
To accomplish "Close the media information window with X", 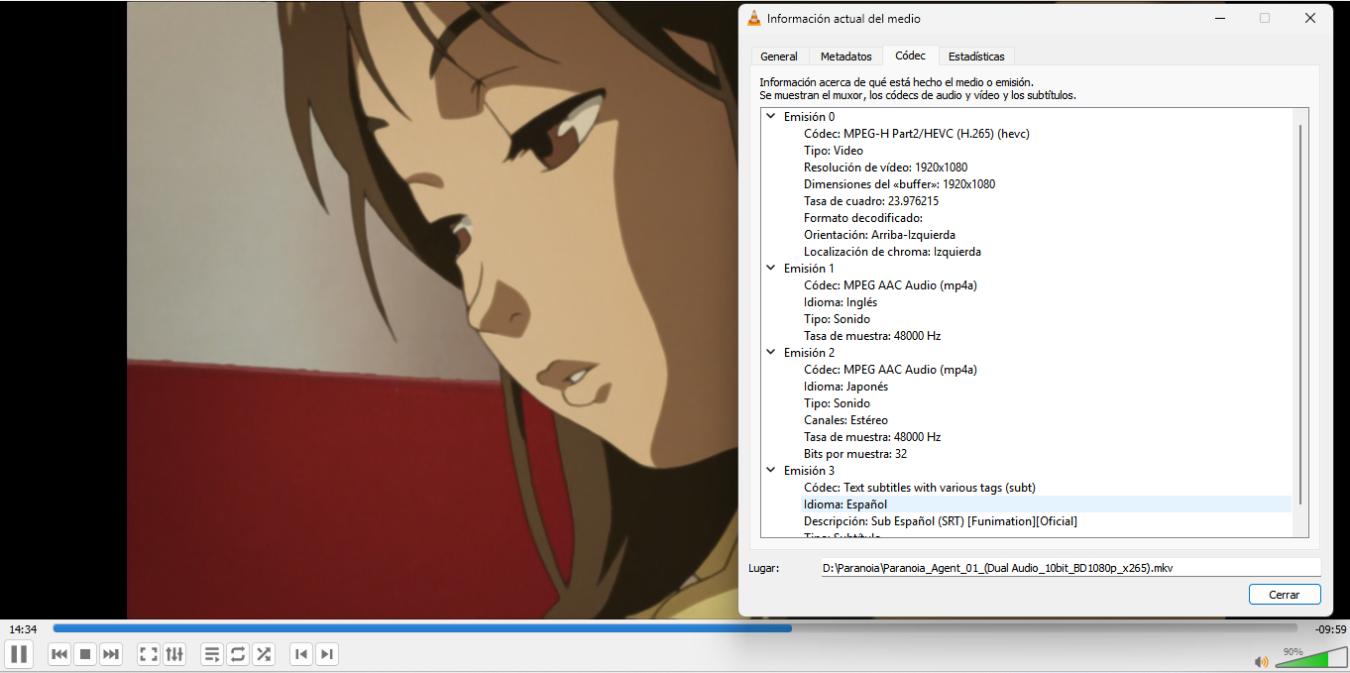I will [1310, 18].
